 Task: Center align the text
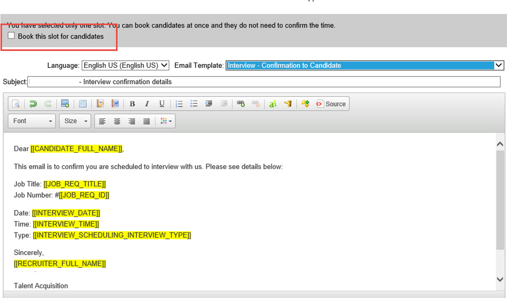[117, 121]
